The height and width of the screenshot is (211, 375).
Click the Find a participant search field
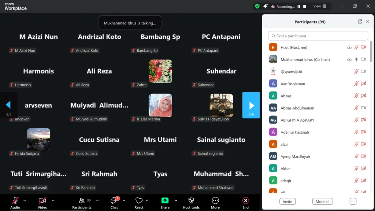point(318,36)
